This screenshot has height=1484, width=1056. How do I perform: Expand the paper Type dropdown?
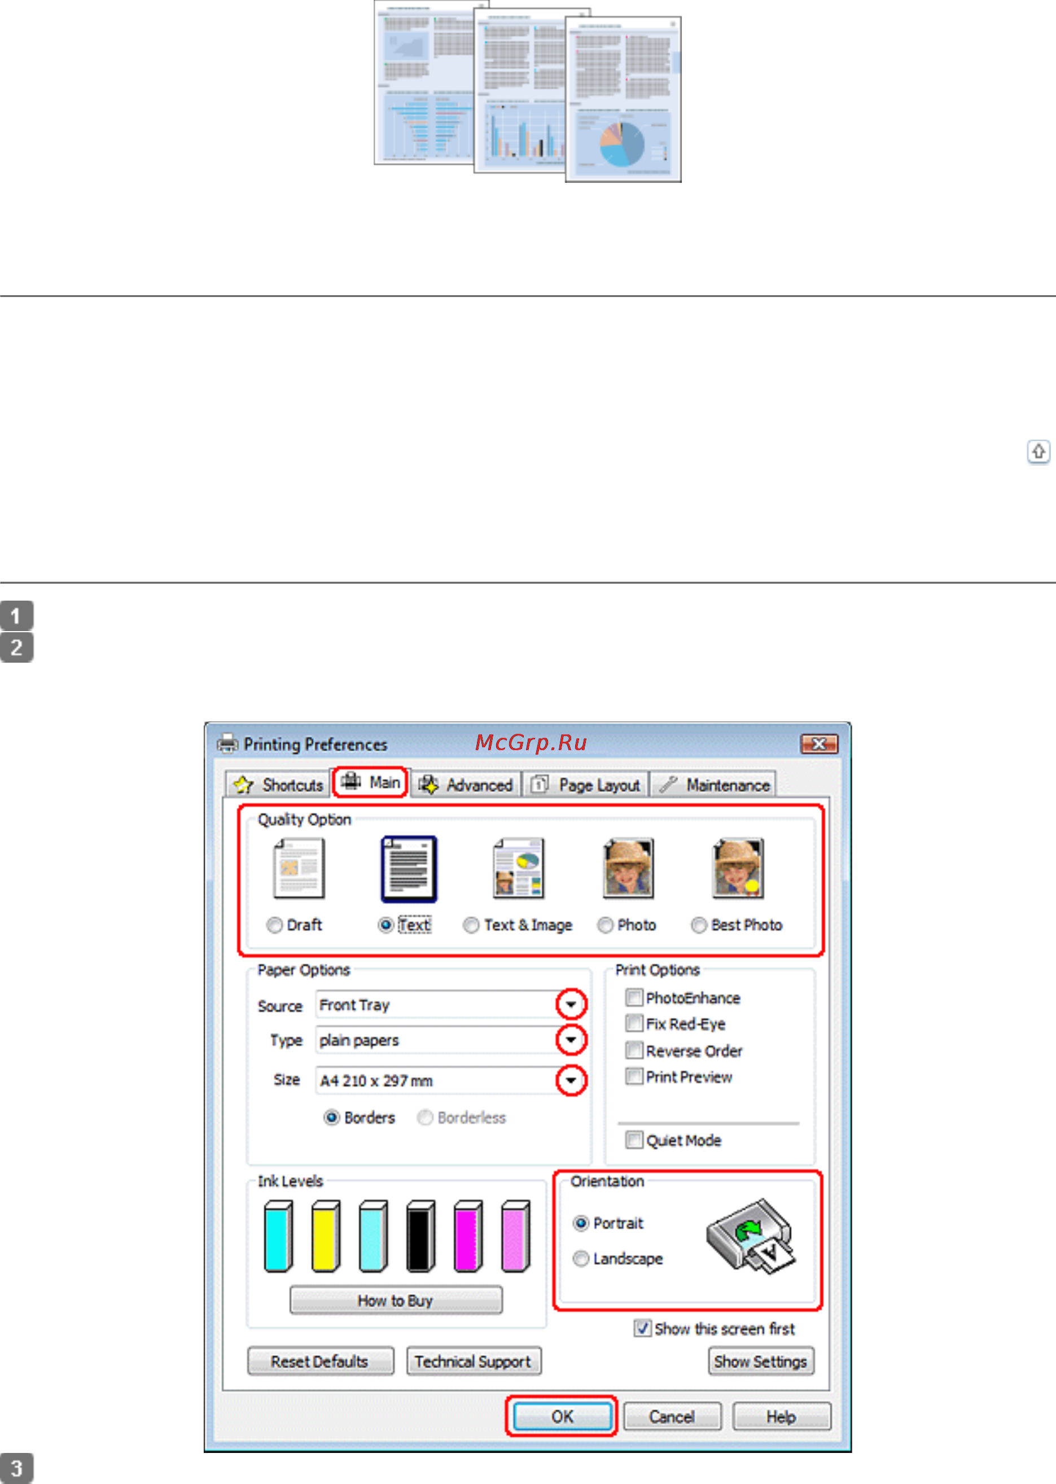point(571,1039)
